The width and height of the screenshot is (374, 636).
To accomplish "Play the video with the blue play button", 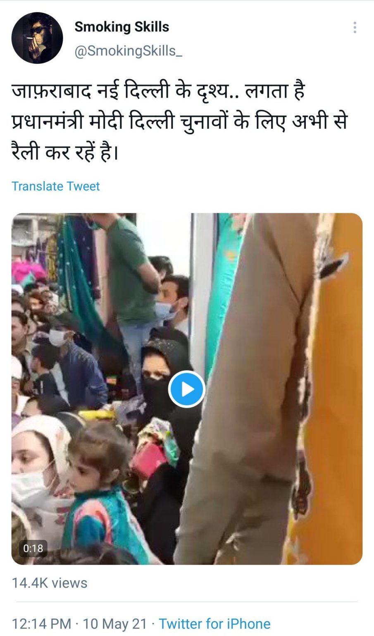I will pyautogui.click(x=187, y=389).
